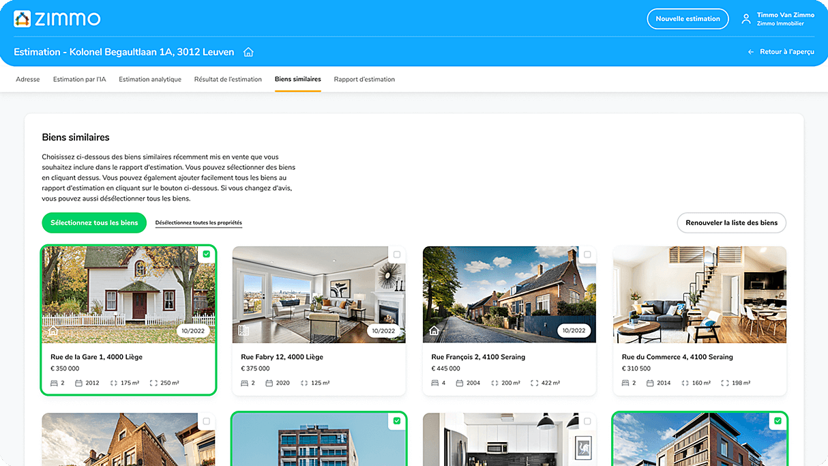828x466 pixels.
Task: Click the Estimation - Kolonel Begaultlaan 1A title
Action: tap(124, 52)
